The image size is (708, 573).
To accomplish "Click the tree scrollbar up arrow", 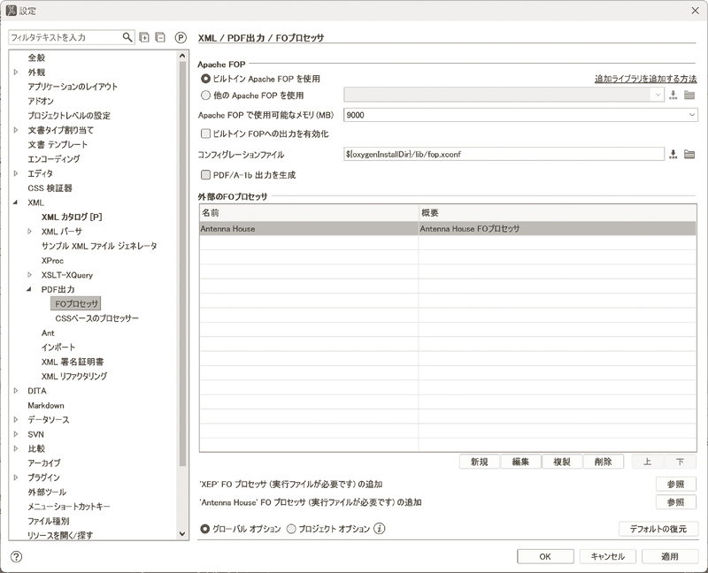I will click(182, 56).
